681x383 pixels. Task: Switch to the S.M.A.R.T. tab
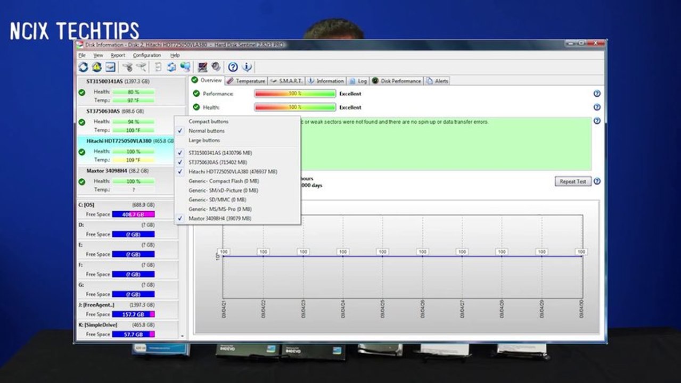point(286,81)
